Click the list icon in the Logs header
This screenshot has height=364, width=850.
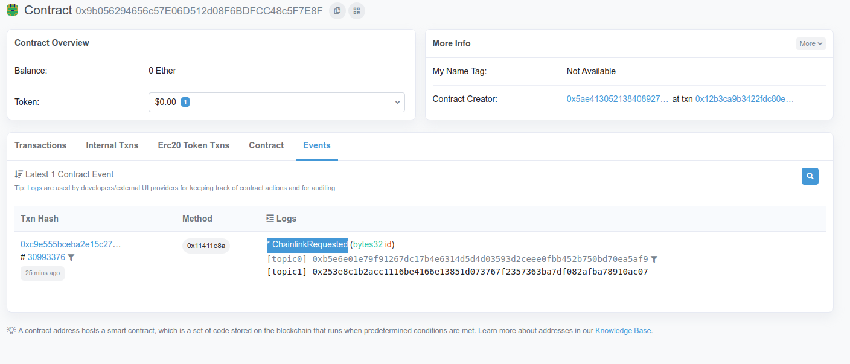(269, 218)
